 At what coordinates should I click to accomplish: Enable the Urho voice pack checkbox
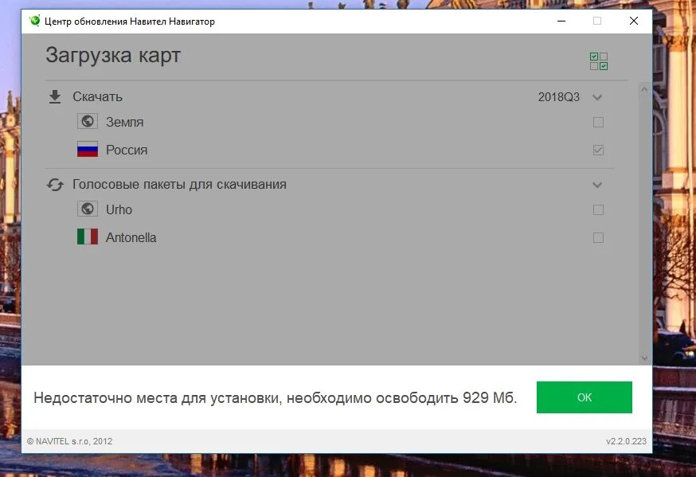[x=598, y=209]
